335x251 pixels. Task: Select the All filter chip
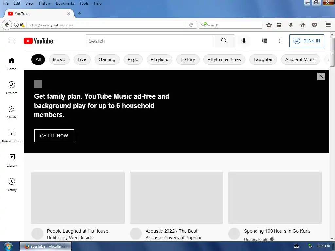click(38, 59)
